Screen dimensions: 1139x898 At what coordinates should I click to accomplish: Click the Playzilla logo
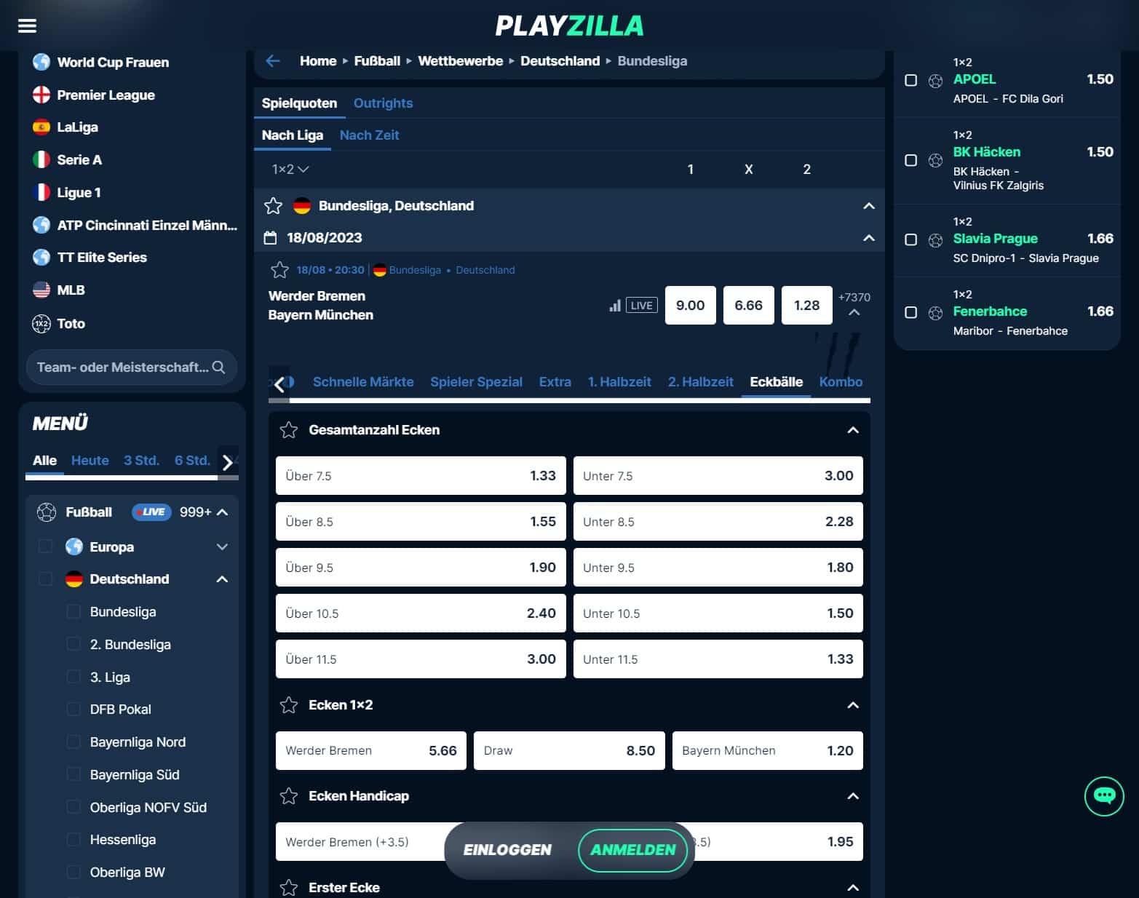[x=569, y=26]
